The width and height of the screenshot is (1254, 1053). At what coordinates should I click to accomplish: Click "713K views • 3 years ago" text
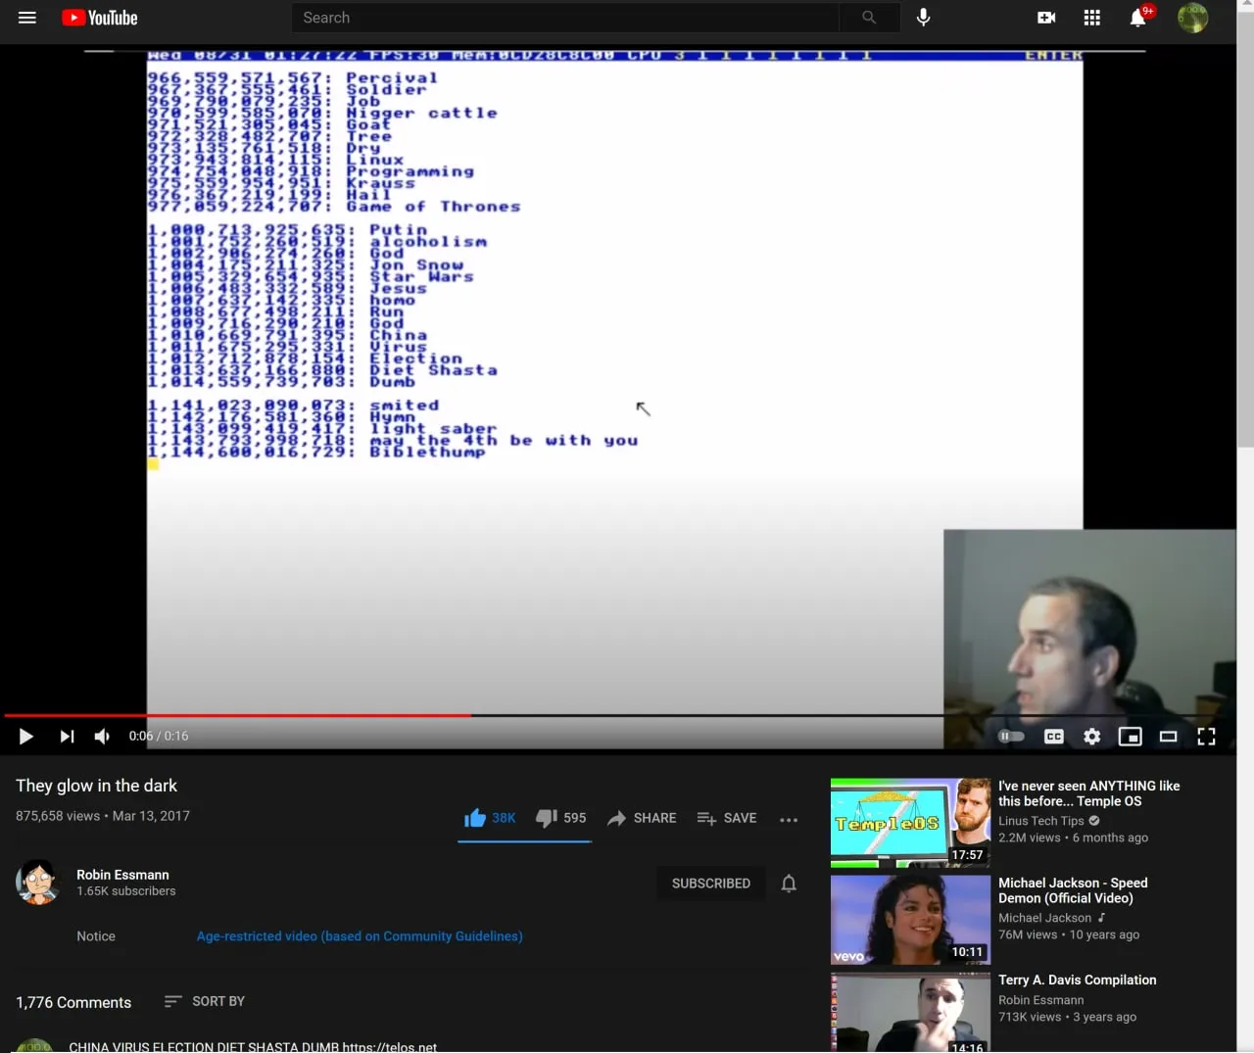pos(1067,1017)
